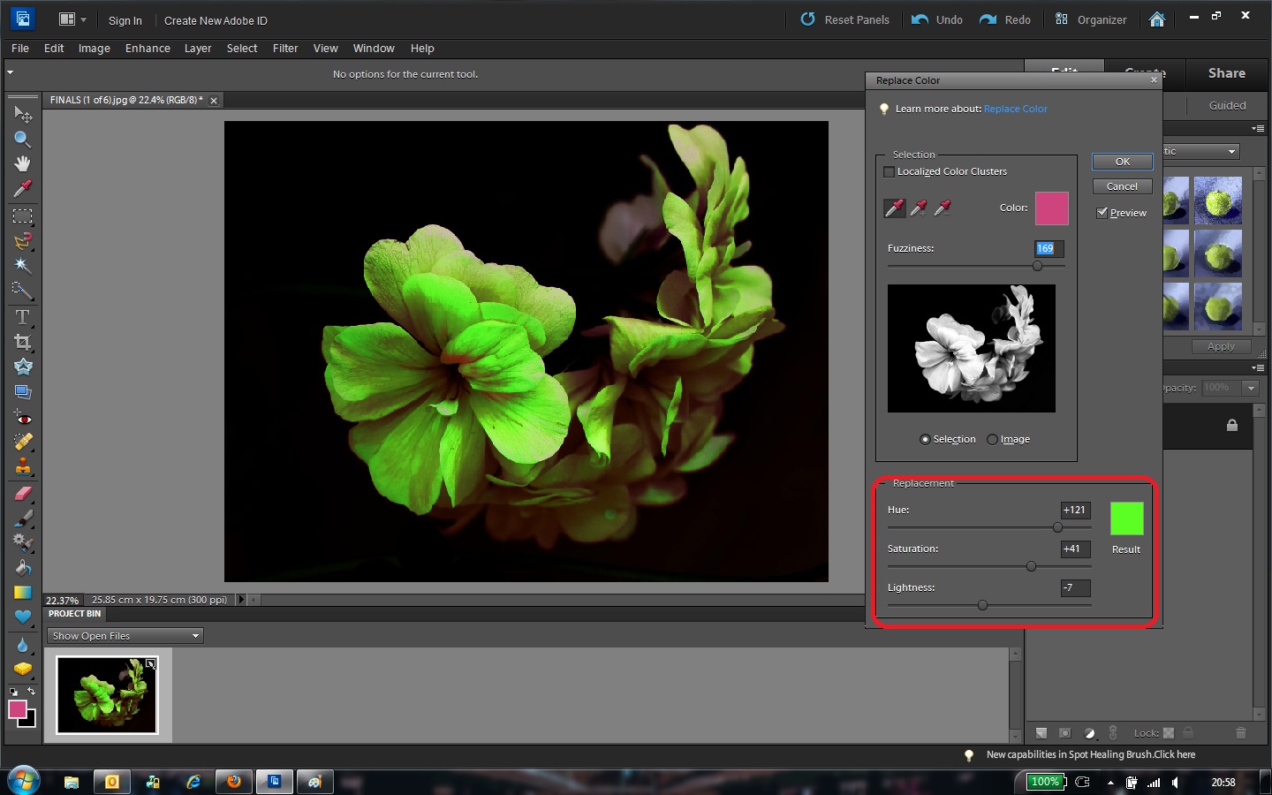Click the Subtract from Sample eyedropper
The height and width of the screenshot is (795, 1272).
943,208
